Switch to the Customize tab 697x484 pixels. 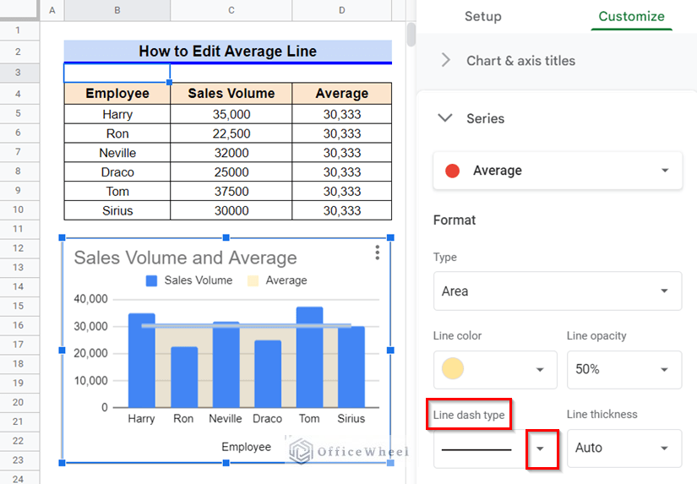point(631,16)
